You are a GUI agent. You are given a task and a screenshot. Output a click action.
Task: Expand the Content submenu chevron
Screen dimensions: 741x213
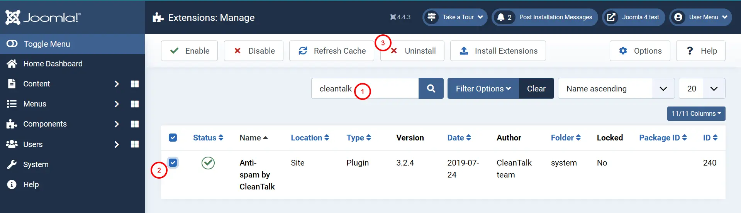(x=117, y=84)
